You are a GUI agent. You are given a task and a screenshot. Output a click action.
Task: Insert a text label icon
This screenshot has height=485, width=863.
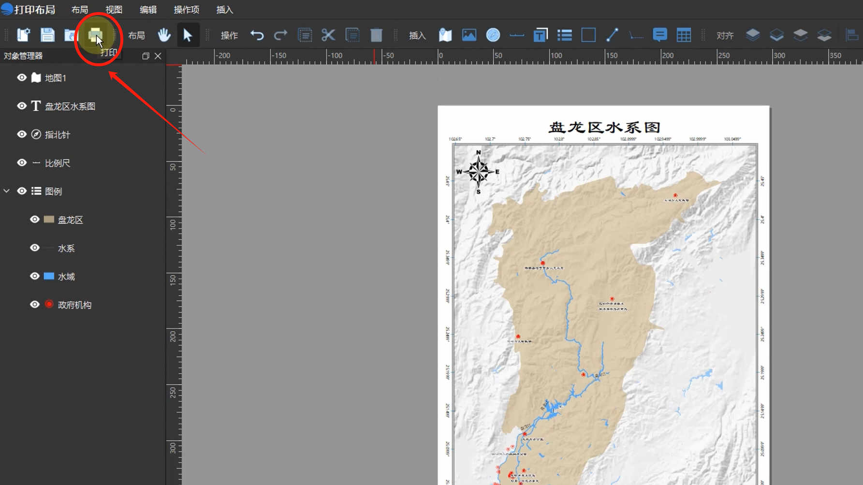click(541, 35)
